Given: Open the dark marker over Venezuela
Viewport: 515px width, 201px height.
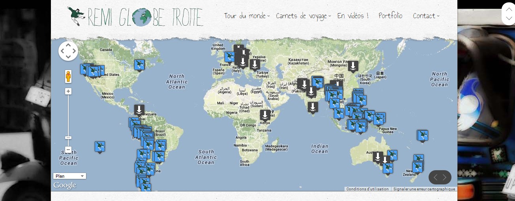Looking at the screenshot, I should point(139,110).
